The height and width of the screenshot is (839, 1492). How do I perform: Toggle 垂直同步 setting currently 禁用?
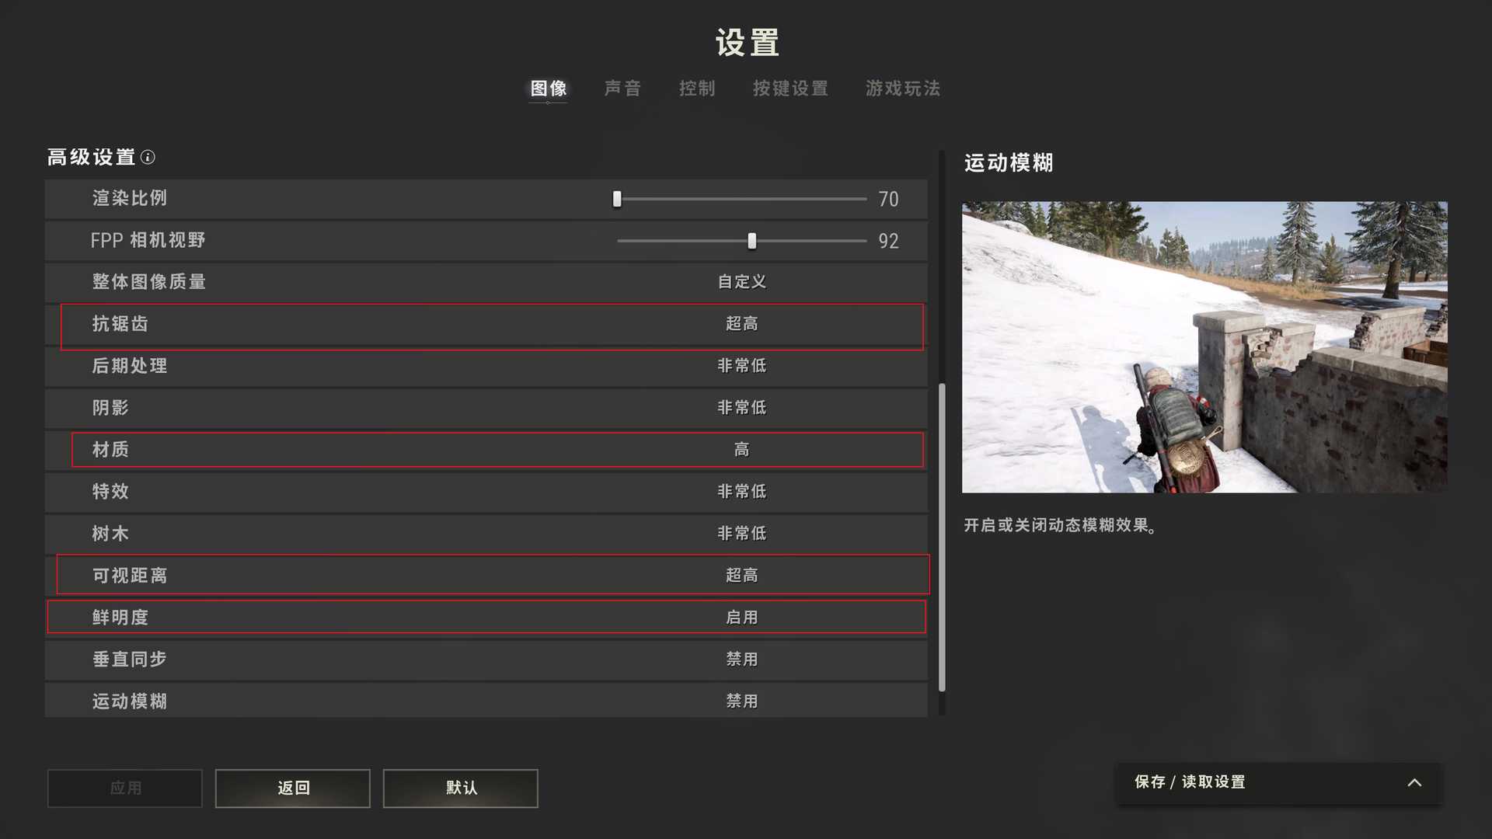tap(741, 660)
